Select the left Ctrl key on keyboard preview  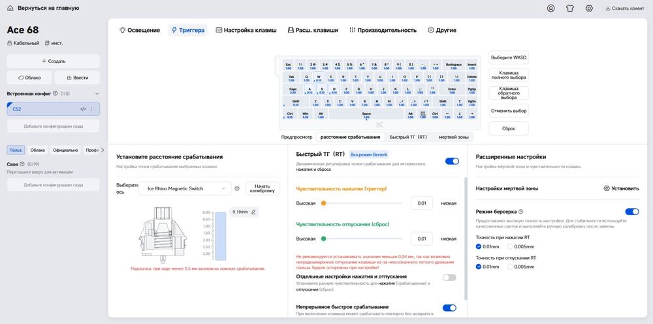tap(290, 114)
